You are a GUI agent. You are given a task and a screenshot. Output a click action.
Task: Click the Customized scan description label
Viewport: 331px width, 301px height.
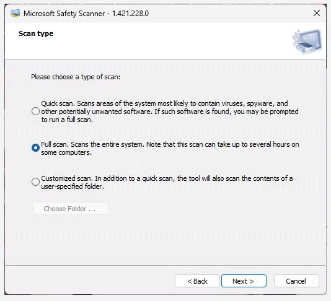167,183
